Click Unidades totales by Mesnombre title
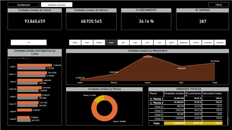 [x=148, y=51]
